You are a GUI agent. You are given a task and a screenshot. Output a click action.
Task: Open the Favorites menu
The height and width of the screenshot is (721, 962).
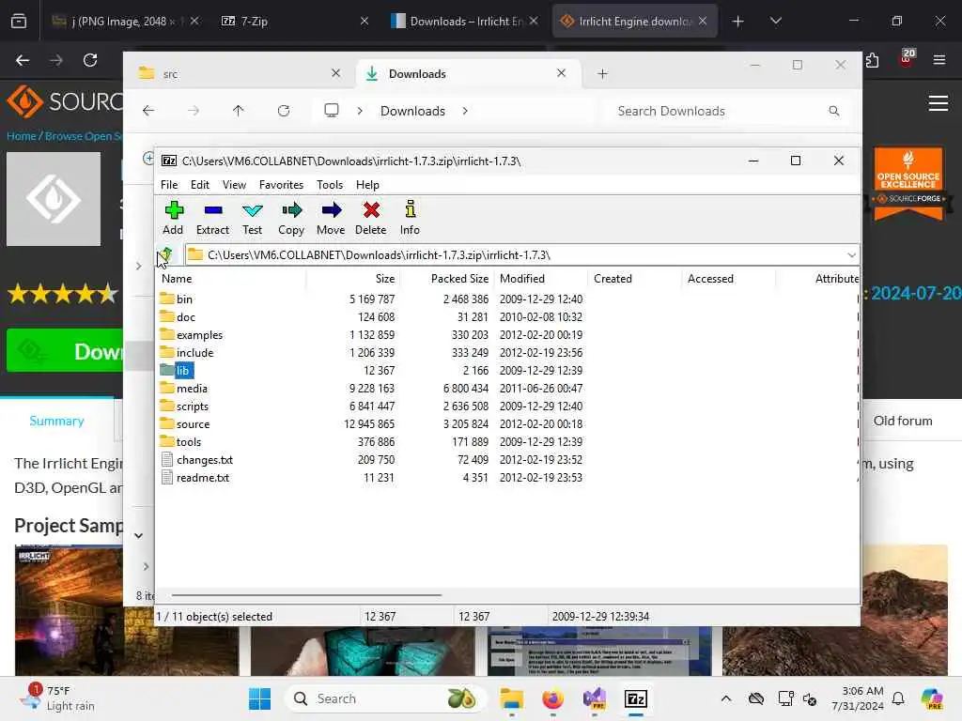281,185
